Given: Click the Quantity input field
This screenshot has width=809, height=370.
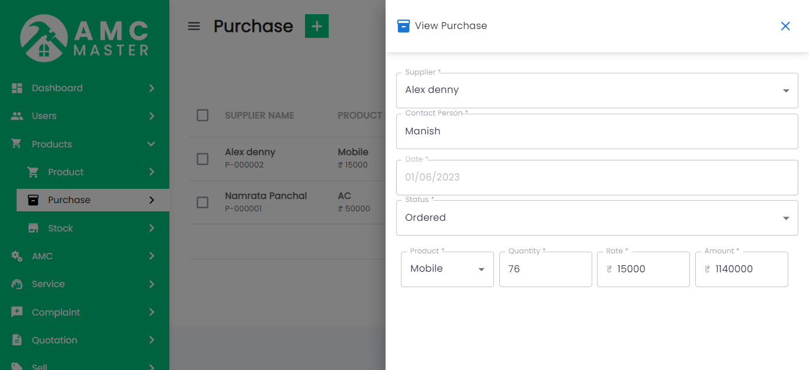Looking at the screenshot, I should click(x=545, y=269).
